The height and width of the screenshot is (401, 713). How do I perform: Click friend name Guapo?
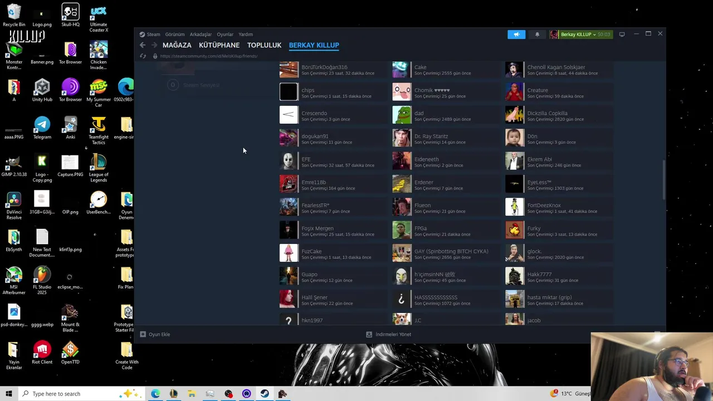pyautogui.click(x=309, y=274)
